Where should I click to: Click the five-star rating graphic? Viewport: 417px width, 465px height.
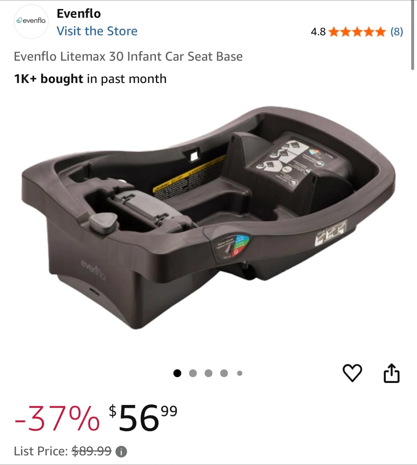pyautogui.click(x=357, y=32)
